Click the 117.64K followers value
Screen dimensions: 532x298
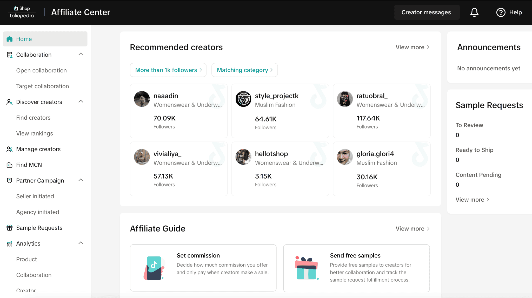coord(368,118)
